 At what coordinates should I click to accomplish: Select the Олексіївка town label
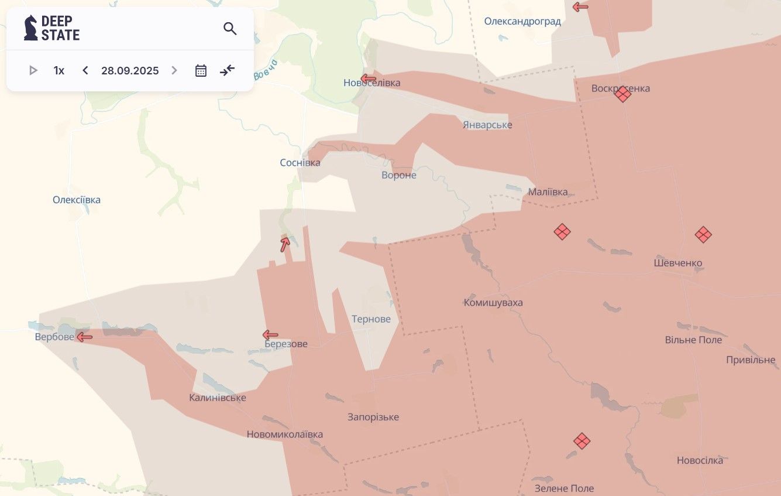[77, 200]
